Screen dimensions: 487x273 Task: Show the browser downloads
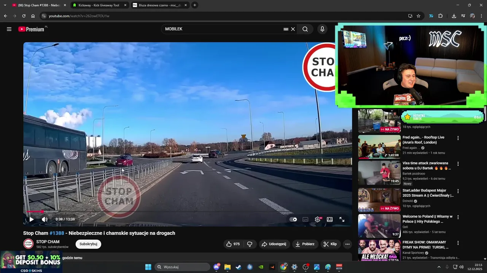(x=454, y=16)
